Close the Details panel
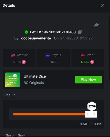This screenshot has height=137, width=110. [x=103, y=5]
